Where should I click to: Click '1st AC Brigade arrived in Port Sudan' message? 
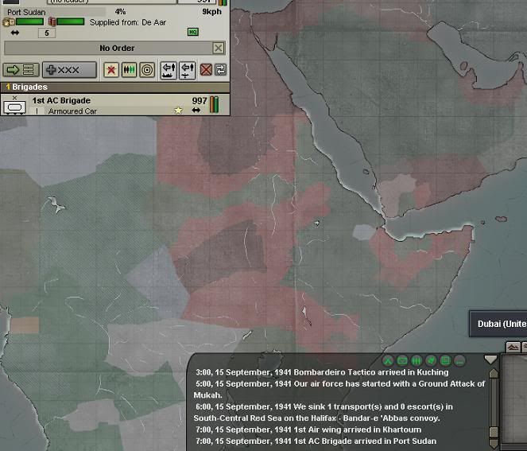pos(316,441)
